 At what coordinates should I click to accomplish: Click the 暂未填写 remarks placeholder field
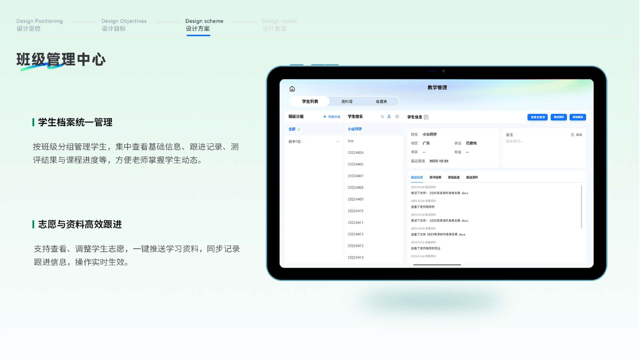pyautogui.click(x=514, y=141)
